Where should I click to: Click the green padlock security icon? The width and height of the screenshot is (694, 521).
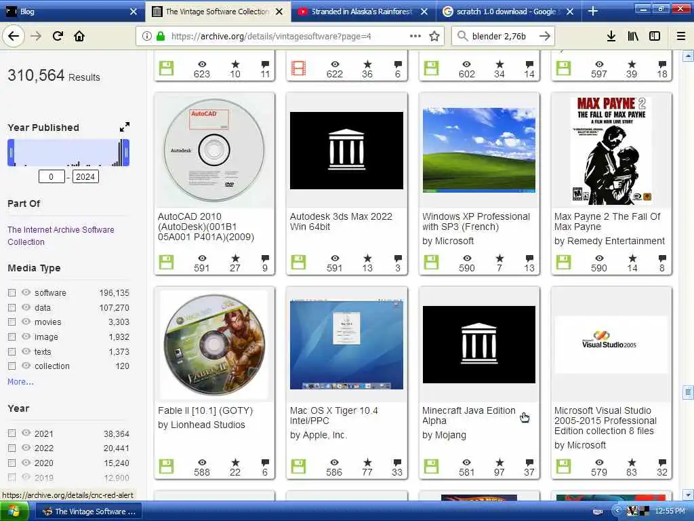tap(161, 37)
